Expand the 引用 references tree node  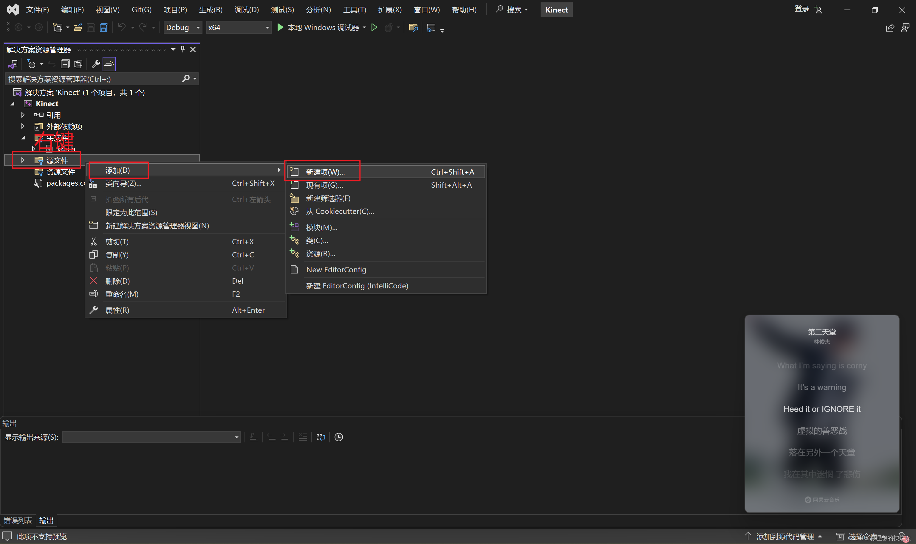[x=23, y=115]
